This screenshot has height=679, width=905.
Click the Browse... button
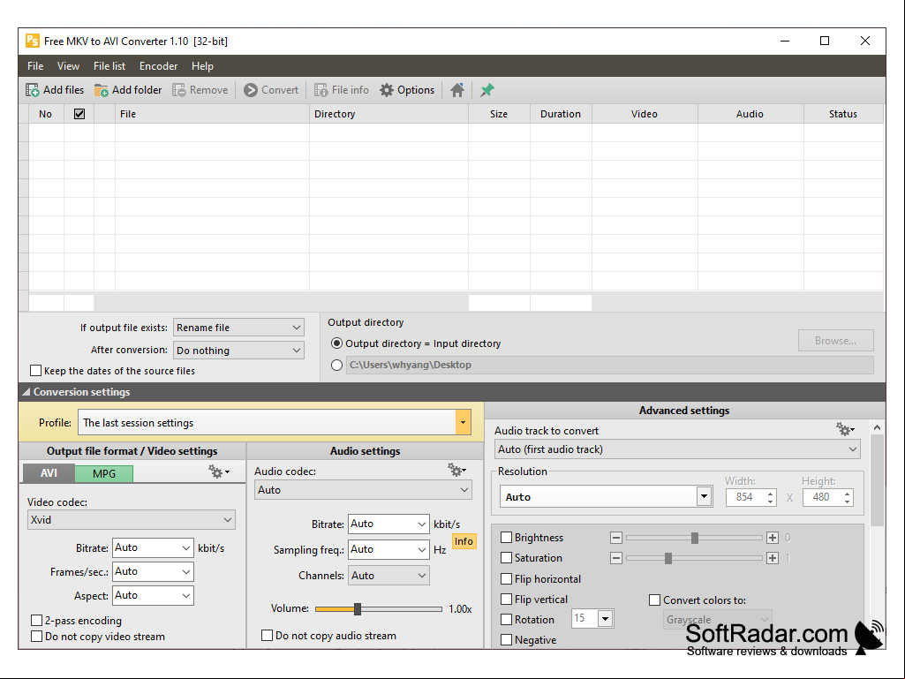[836, 341]
